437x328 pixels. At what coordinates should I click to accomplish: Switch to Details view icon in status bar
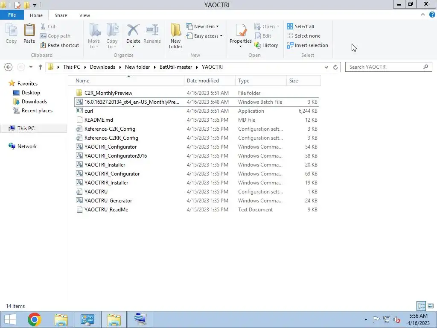421,306
